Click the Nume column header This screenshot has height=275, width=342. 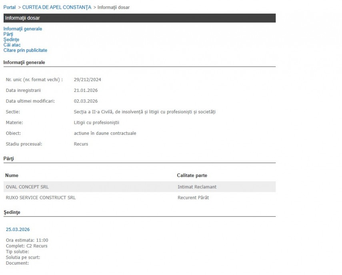click(x=12, y=175)
